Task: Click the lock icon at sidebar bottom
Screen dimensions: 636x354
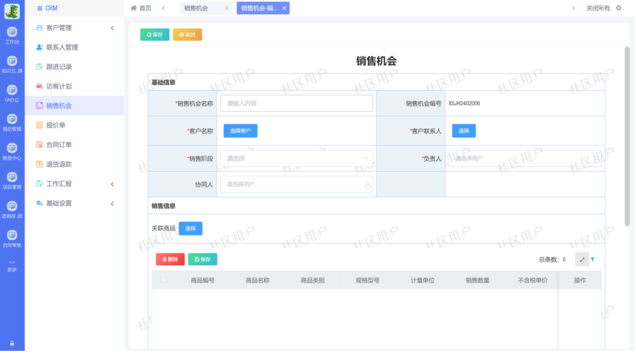Action: click(x=11, y=343)
